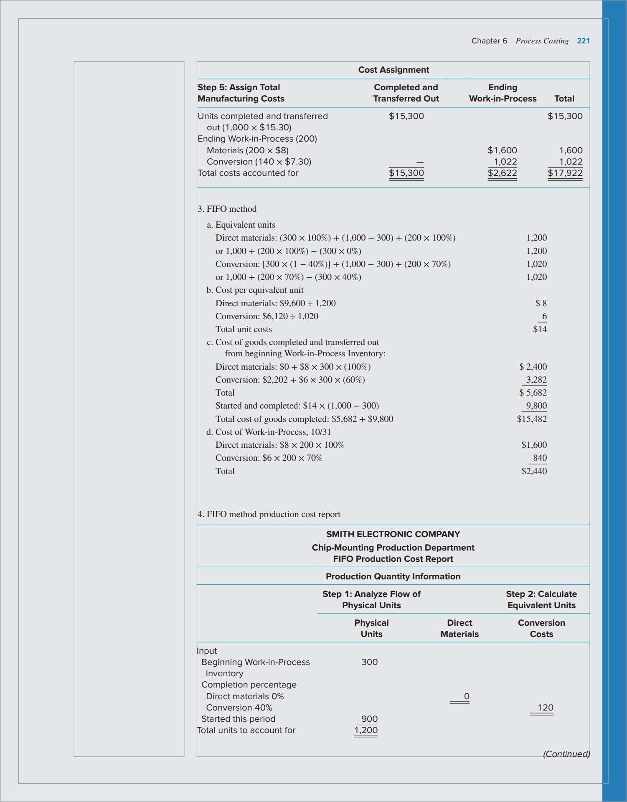Click 'Total costs accounted for' label
627x802 pixels.
[x=248, y=173]
